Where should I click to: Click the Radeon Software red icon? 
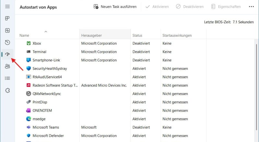tap(28, 85)
